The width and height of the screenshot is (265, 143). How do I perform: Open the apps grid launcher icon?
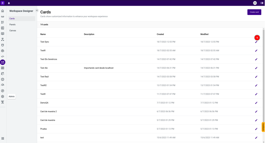(x=3, y=138)
